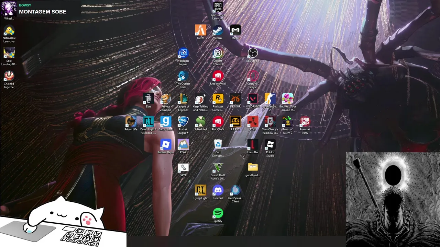Select Chained Together icon
Viewport: 440px width, 247px height.
(9, 76)
